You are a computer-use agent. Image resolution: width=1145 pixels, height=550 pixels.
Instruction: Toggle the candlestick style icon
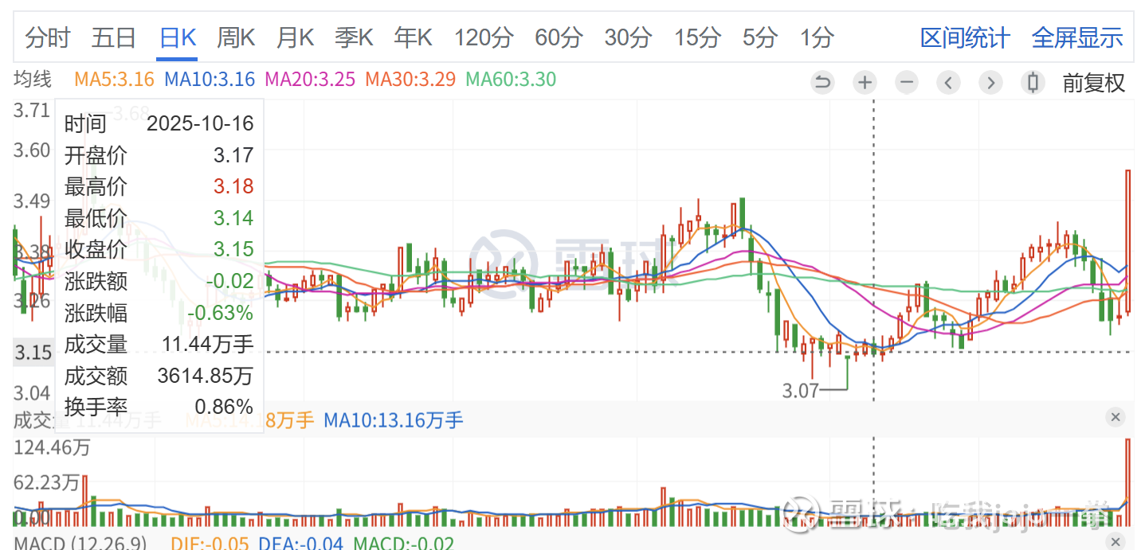pos(1033,82)
